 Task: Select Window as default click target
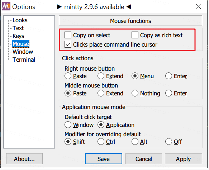[79, 125]
